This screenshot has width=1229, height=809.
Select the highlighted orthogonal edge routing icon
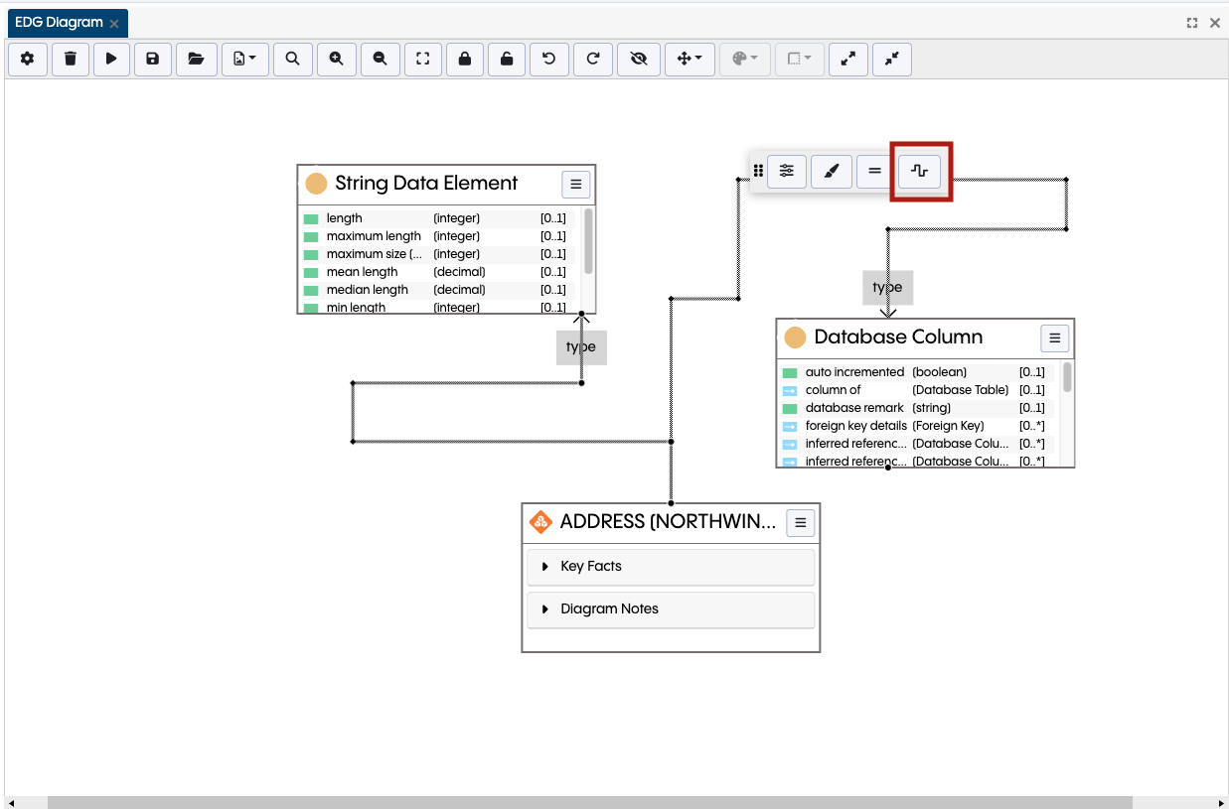[919, 171]
